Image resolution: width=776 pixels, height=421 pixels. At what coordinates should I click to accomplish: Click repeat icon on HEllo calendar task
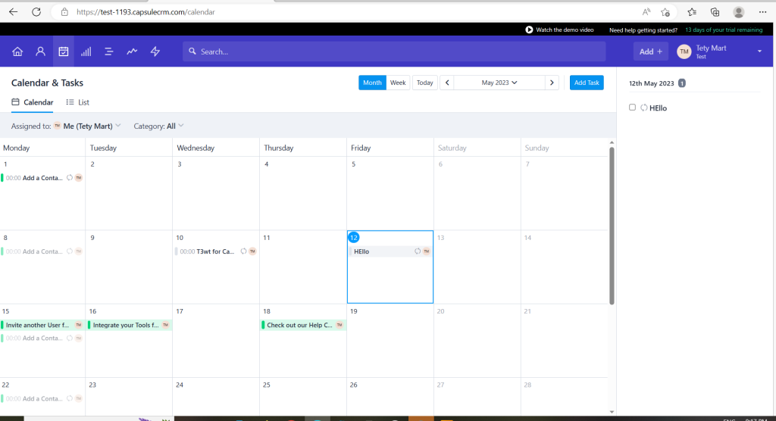point(418,251)
